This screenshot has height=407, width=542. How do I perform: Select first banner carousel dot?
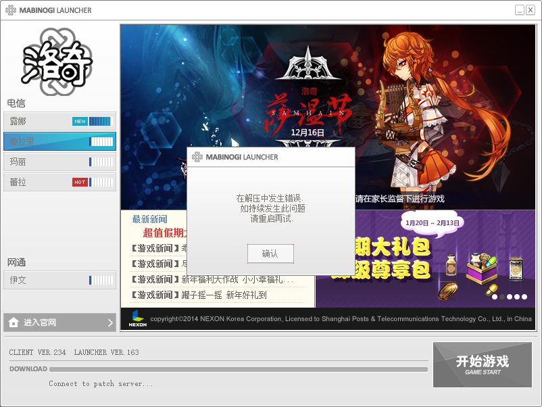(495, 297)
